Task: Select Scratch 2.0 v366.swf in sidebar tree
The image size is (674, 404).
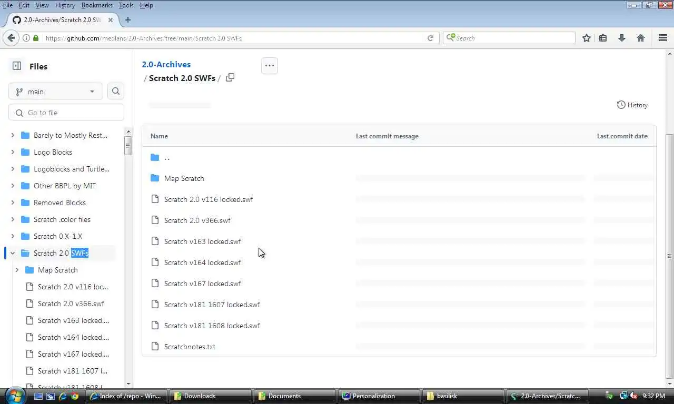Action: [71, 304]
